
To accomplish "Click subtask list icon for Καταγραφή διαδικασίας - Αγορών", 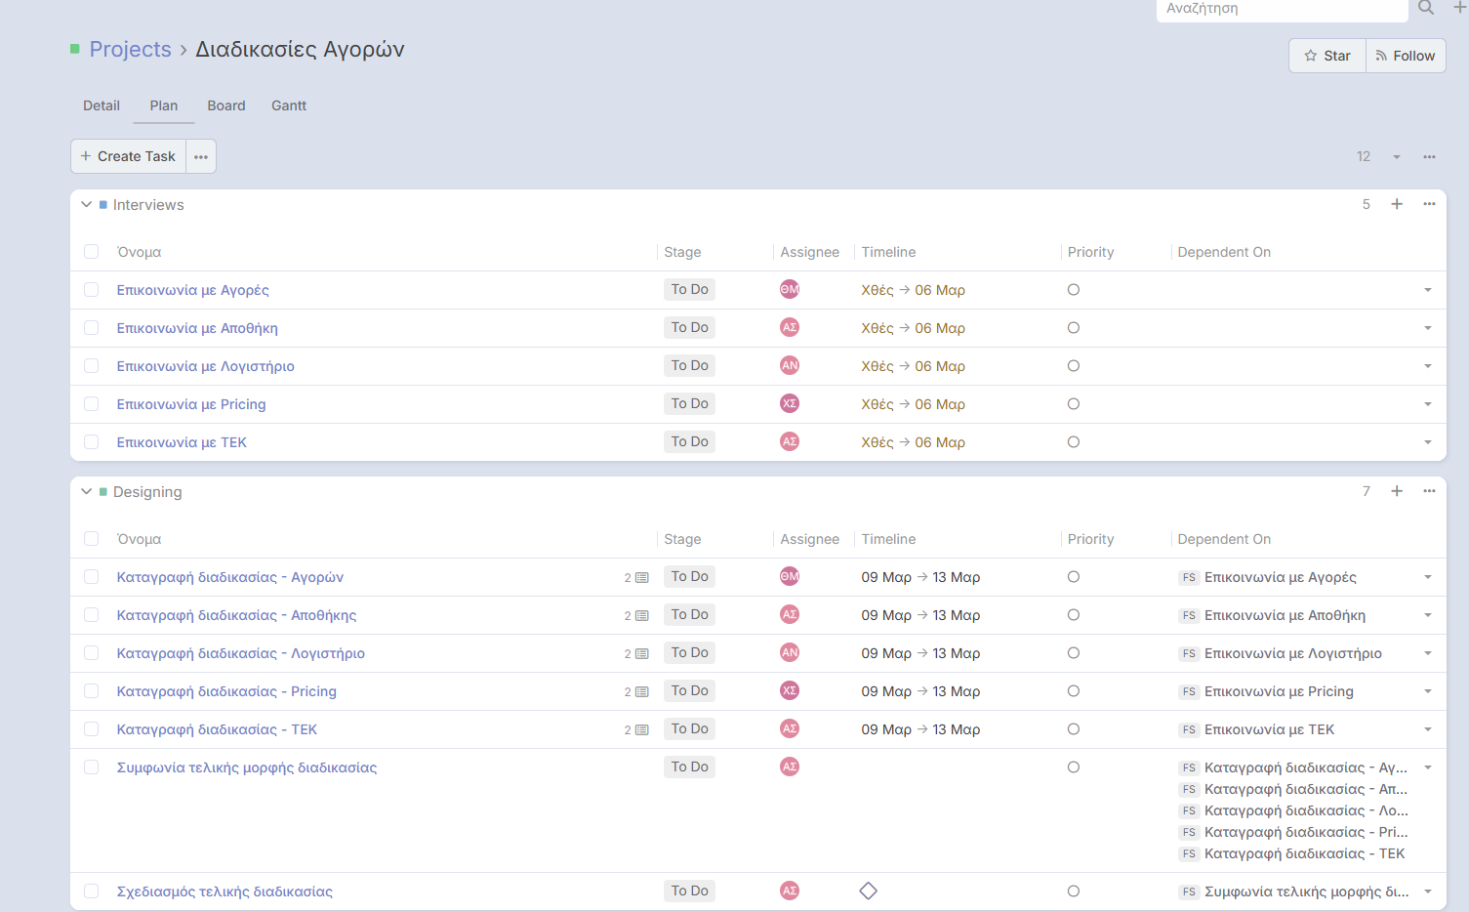I will tap(641, 578).
